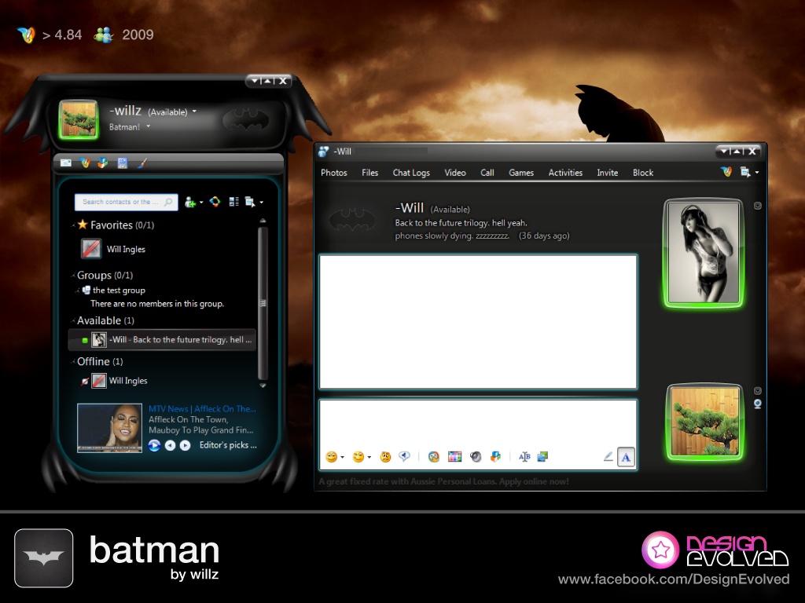Change the contact list layout icon
This screenshot has width=805, height=603.
pos(233,202)
